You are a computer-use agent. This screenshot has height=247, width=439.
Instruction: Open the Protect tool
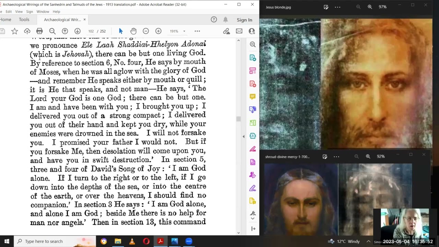point(253,162)
